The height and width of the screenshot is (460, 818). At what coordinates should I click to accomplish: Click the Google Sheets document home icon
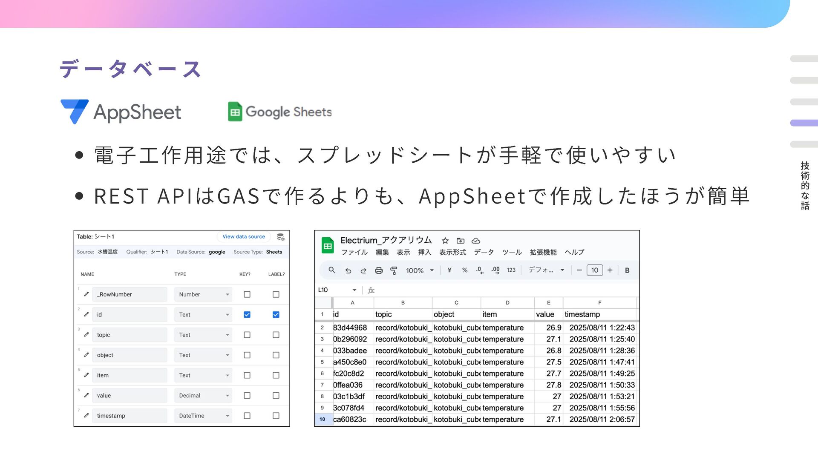[328, 245]
